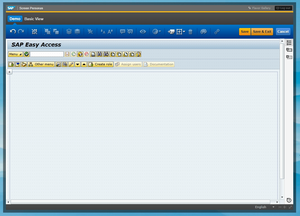Viewport: 300px width, 216px height.
Task: Click the black down-triangle move icon
Action: pos(77,64)
